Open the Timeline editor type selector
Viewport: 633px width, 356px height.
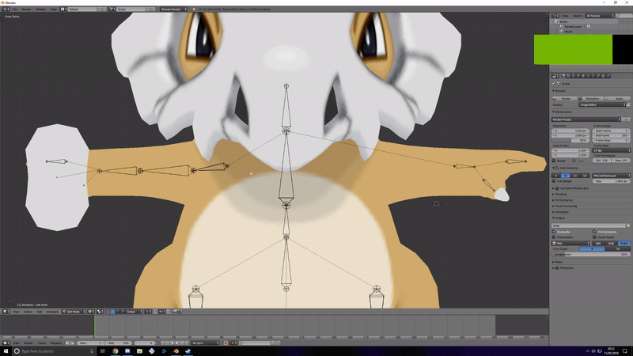click(x=5, y=343)
